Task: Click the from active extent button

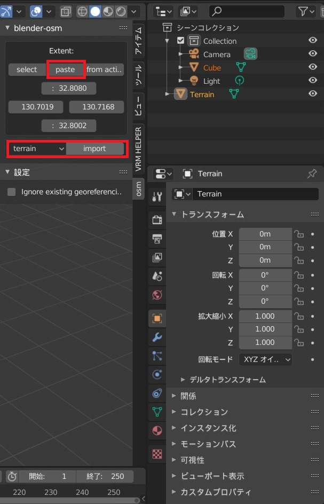Action: 105,69
